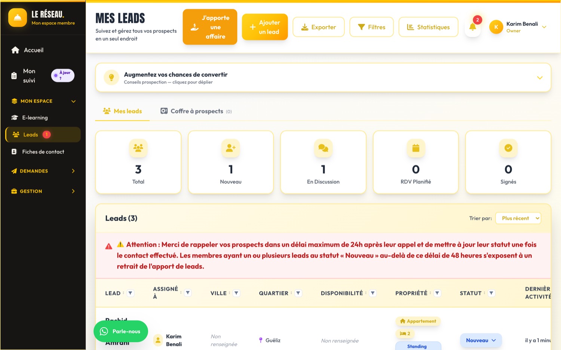561x350 pixels.
Task: Click Karim Benali's K avatar
Action: tap(496, 27)
